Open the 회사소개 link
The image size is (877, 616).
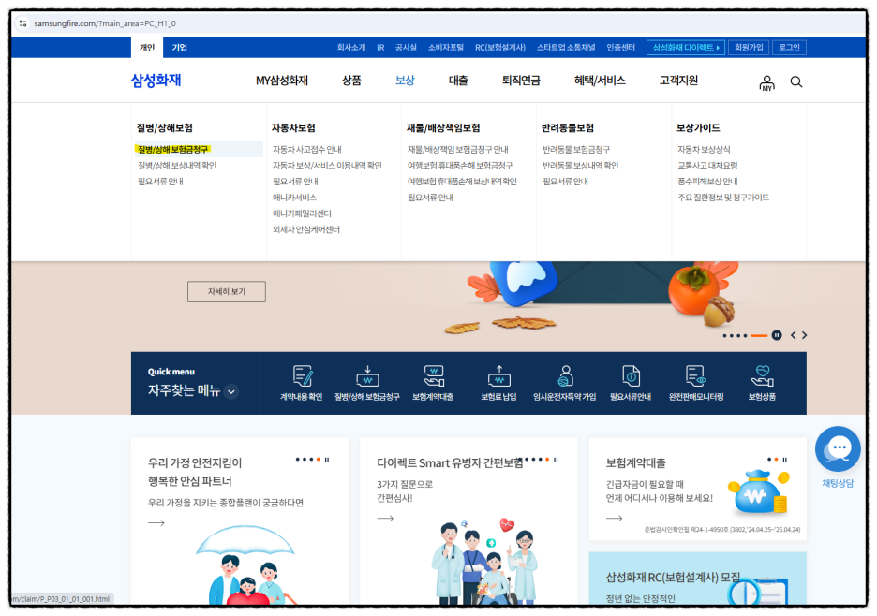point(351,48)
